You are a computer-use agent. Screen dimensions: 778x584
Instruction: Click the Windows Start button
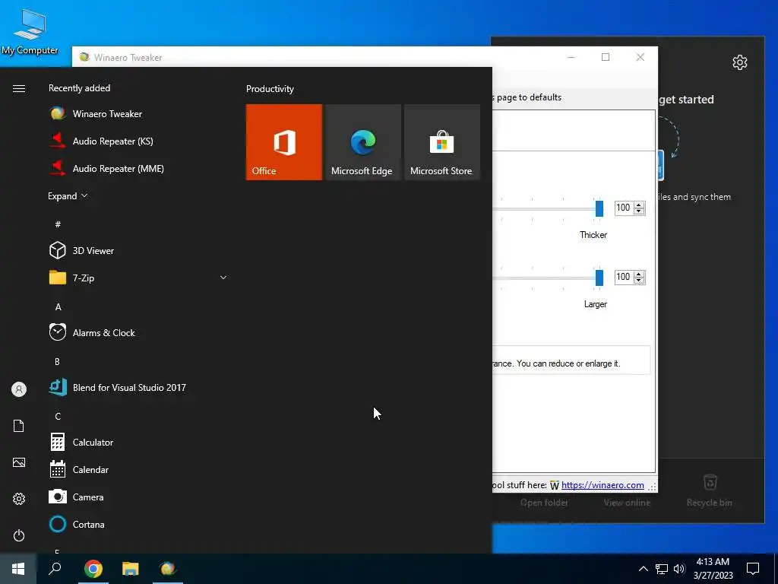click(x=18, y=569)
